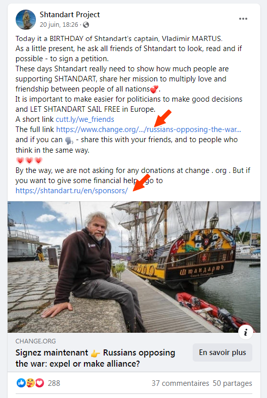Follow the cutt.ly/we_friends short link
Image resolution: width=267 pixels, height=398 pixels.
click(x=85, y=119)
